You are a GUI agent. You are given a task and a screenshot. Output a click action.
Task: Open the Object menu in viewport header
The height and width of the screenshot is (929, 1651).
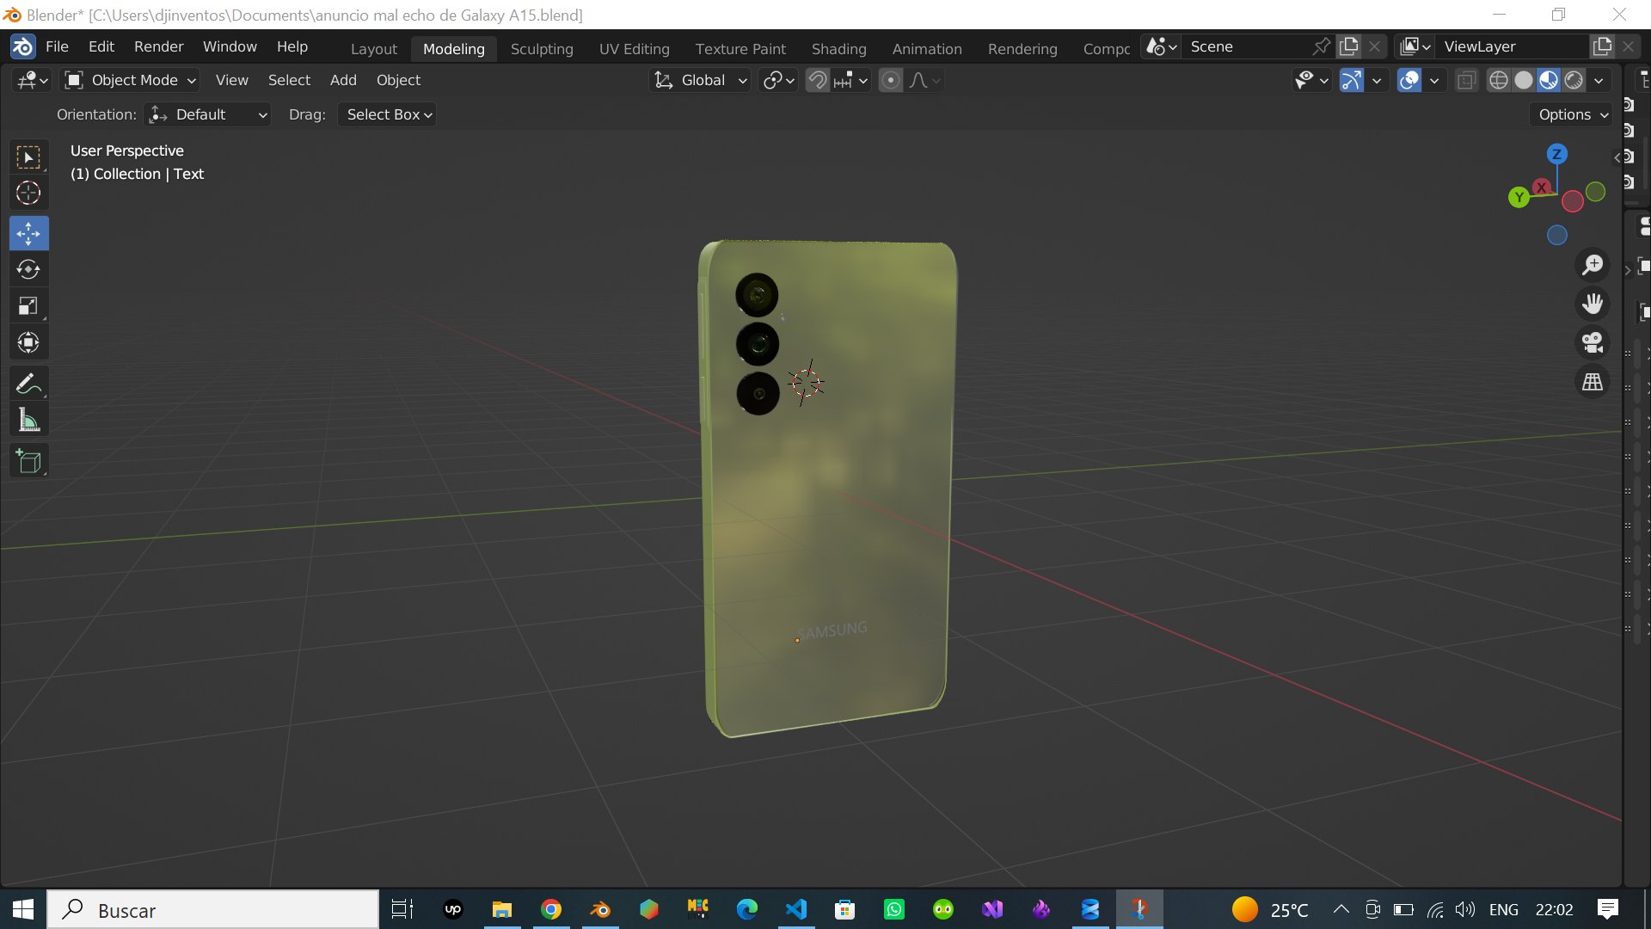[x=398, y=80]
